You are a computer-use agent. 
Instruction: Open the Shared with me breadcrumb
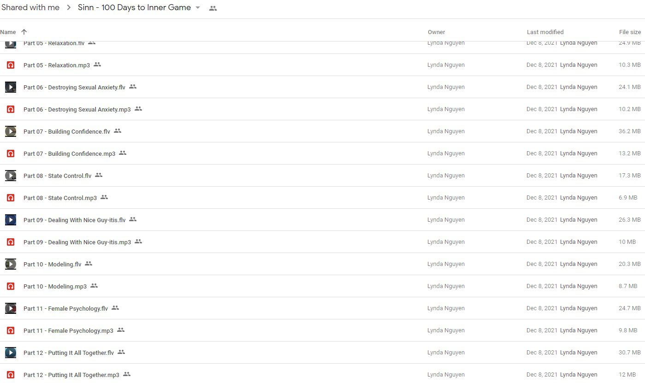click(30, 7)
